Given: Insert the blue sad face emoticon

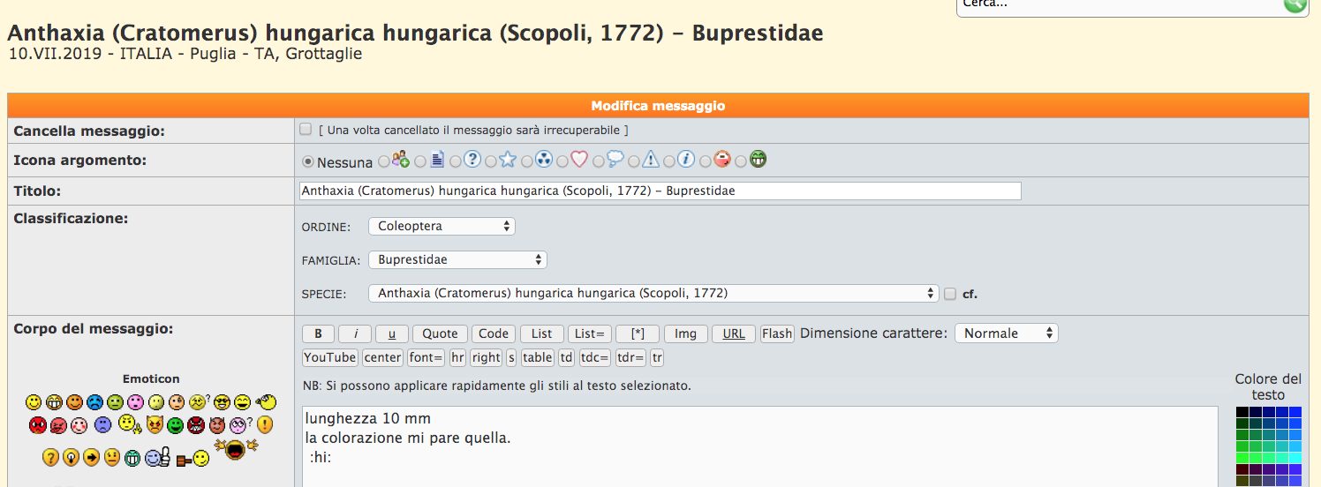Looking at the screenshot, I should (94, 403).
